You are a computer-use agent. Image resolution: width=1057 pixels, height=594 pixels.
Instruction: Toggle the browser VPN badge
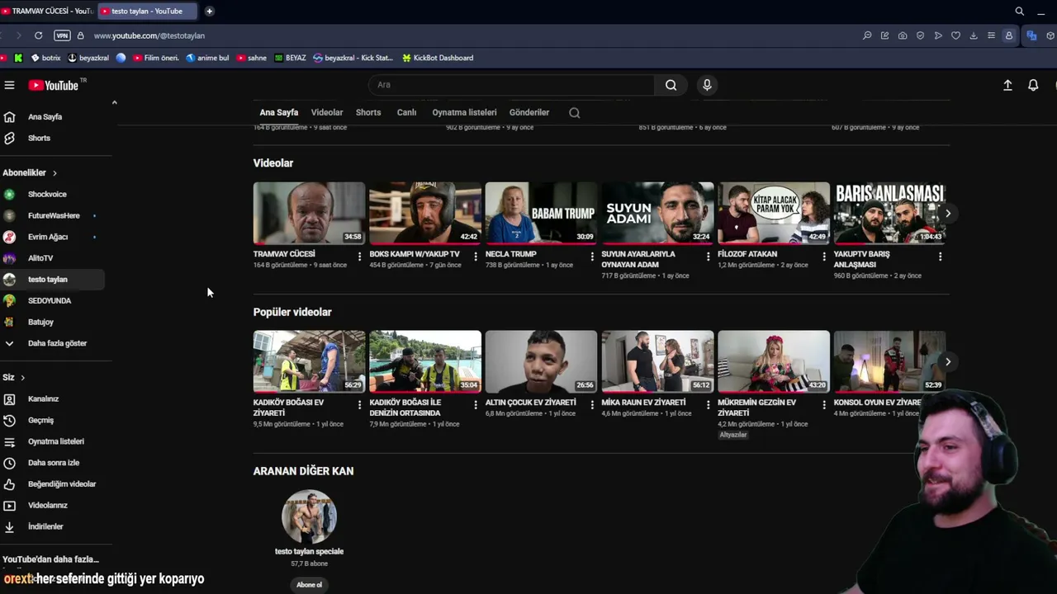pos(62,35)
